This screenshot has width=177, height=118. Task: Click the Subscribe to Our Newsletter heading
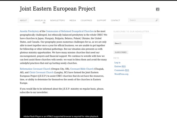[131, 32]
